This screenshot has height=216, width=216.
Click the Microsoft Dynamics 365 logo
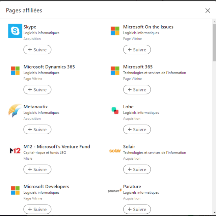15,71
